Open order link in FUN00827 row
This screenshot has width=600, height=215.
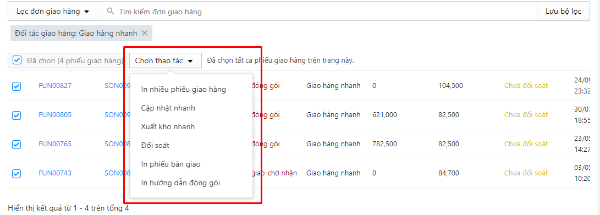point(118,86)
